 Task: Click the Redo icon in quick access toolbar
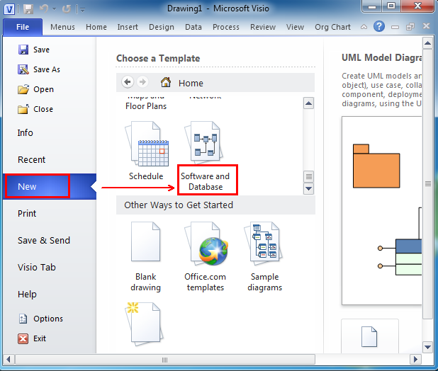(67, 9)
